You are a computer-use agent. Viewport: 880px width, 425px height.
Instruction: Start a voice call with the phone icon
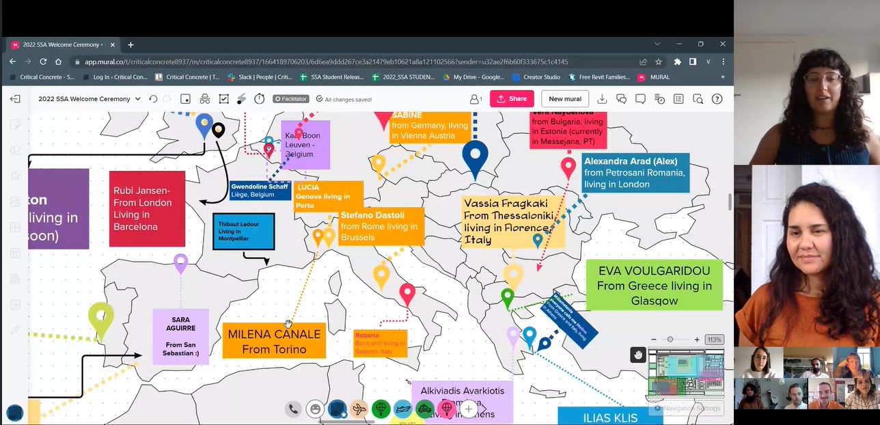pyautogui.click(x=293, y=409)
